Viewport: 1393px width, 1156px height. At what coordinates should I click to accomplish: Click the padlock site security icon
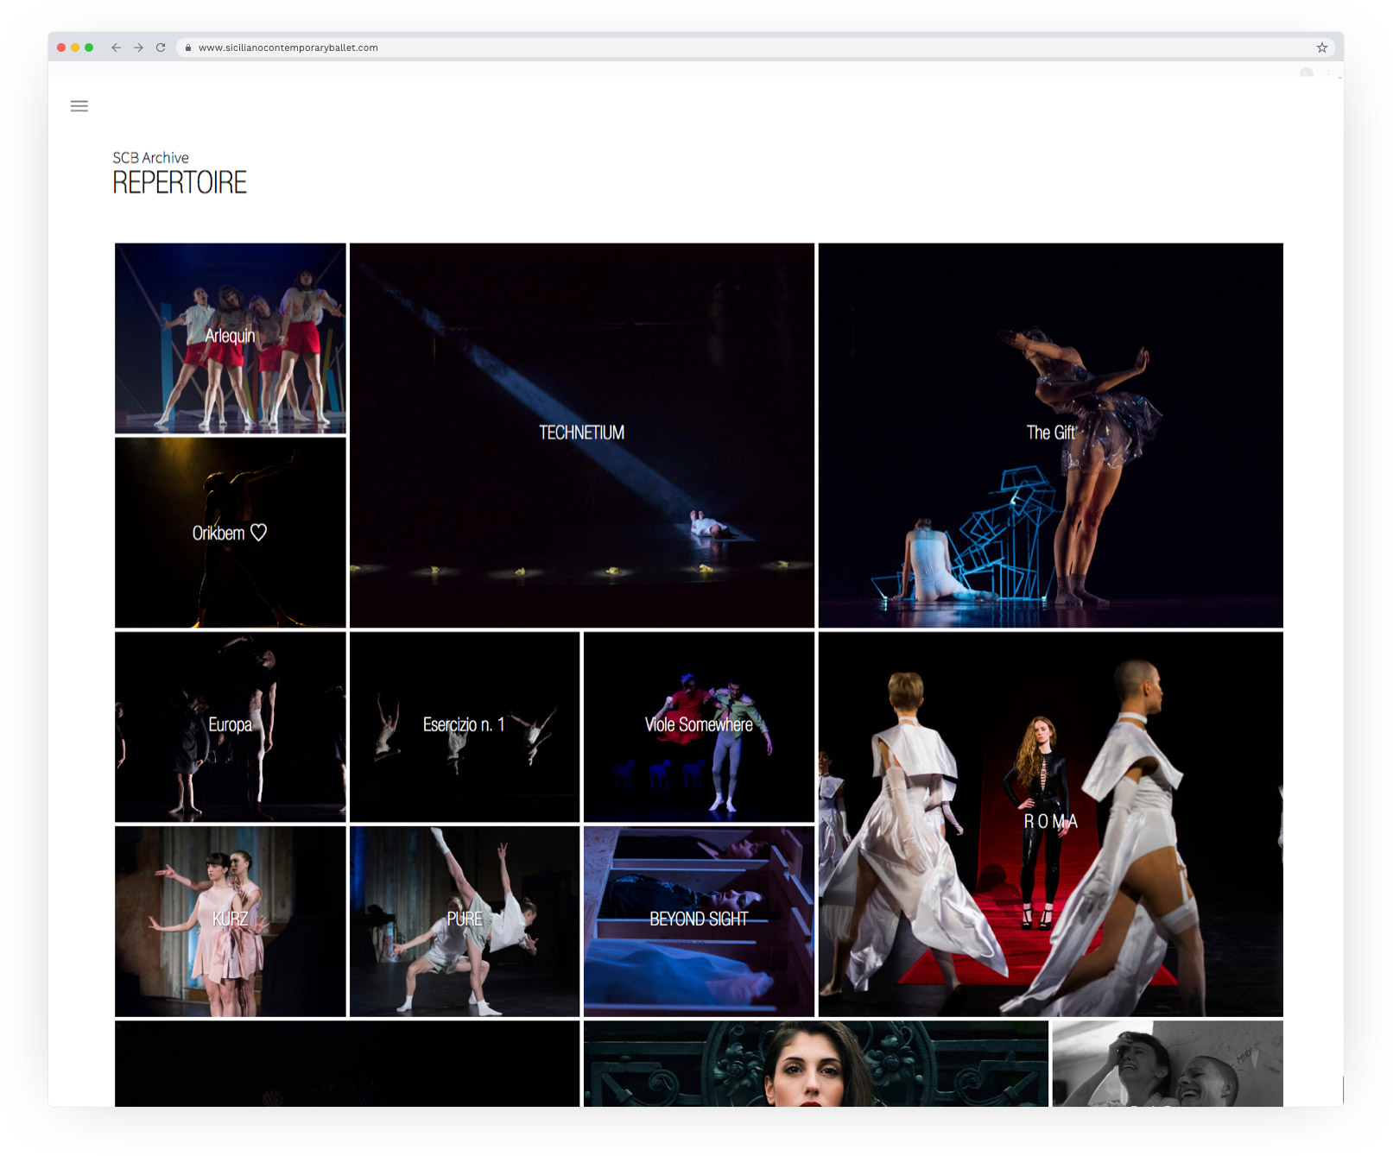(187, 47)
